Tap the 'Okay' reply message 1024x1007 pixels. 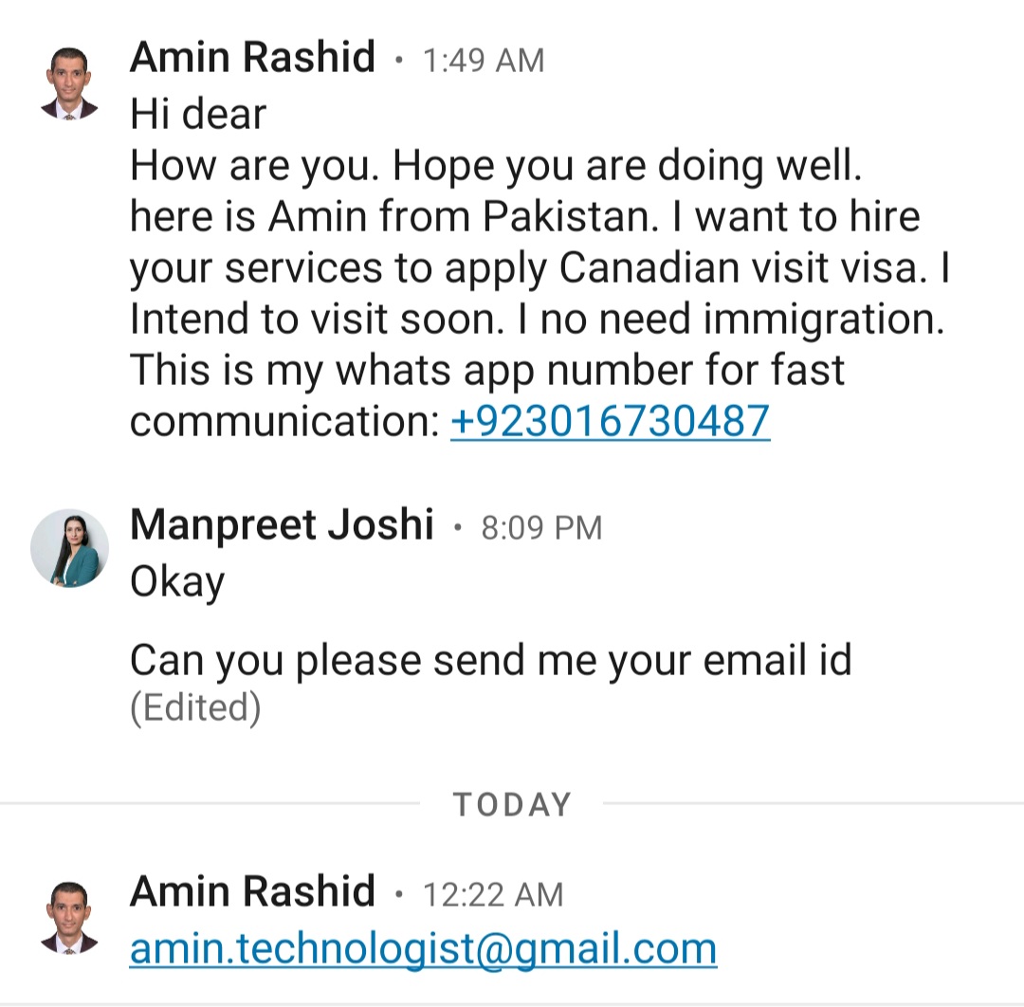177,582
